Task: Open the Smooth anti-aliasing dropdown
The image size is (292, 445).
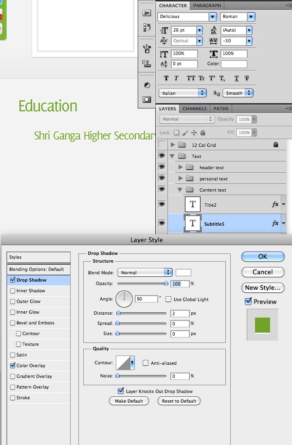Action: click(x=238, y=93)
